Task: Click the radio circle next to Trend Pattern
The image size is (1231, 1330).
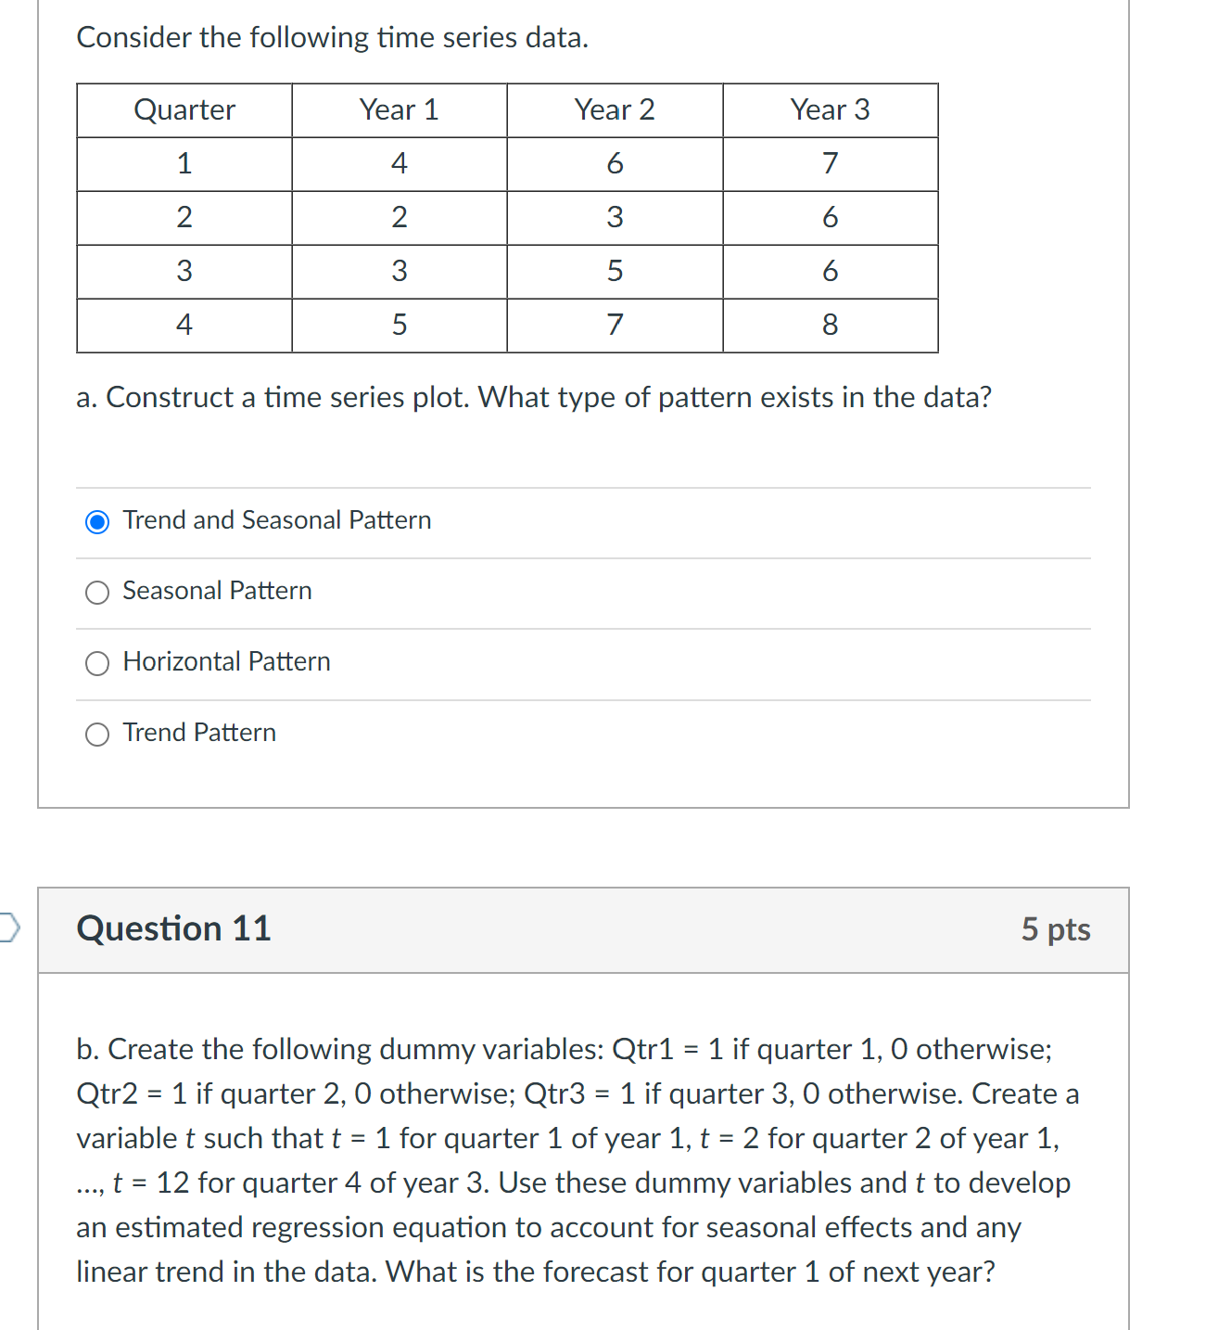Action: coord(97,734)
